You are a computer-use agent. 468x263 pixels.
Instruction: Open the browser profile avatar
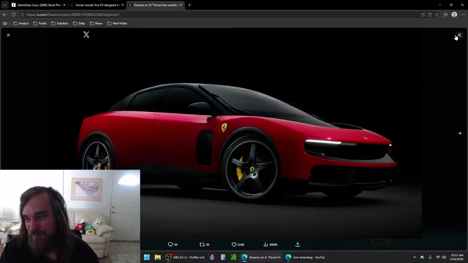point(454,15)
